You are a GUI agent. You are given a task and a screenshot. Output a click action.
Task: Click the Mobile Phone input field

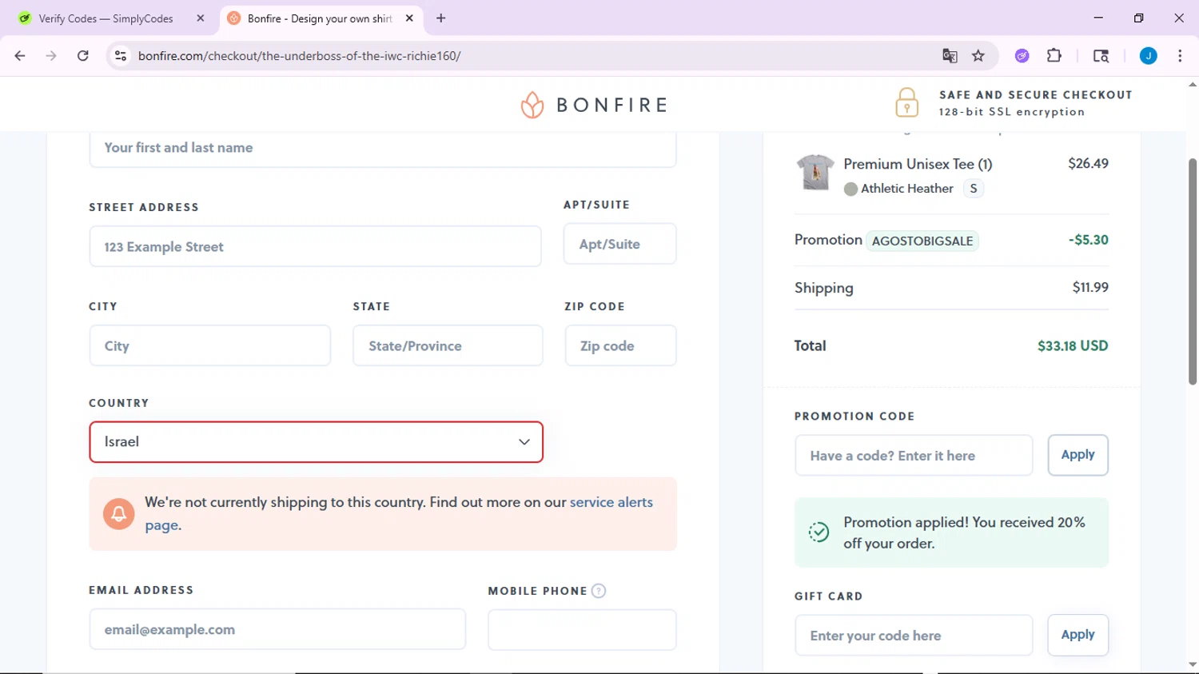(x=582, y=630)
